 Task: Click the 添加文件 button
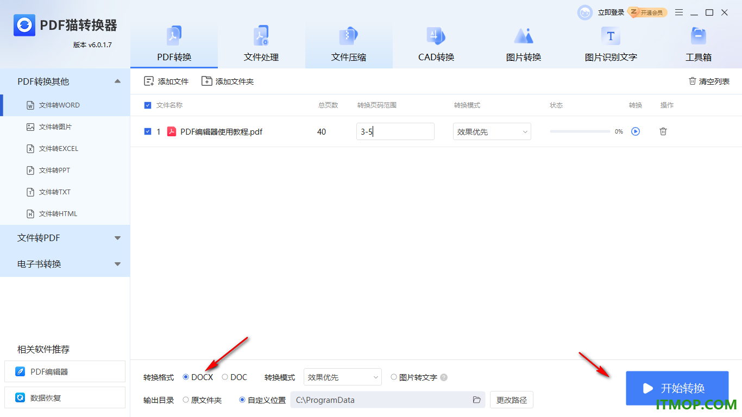pos(166,81)
